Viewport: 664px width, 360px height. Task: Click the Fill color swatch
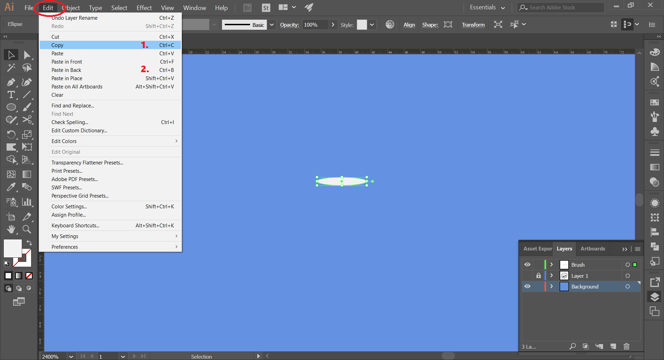(12, 248)
